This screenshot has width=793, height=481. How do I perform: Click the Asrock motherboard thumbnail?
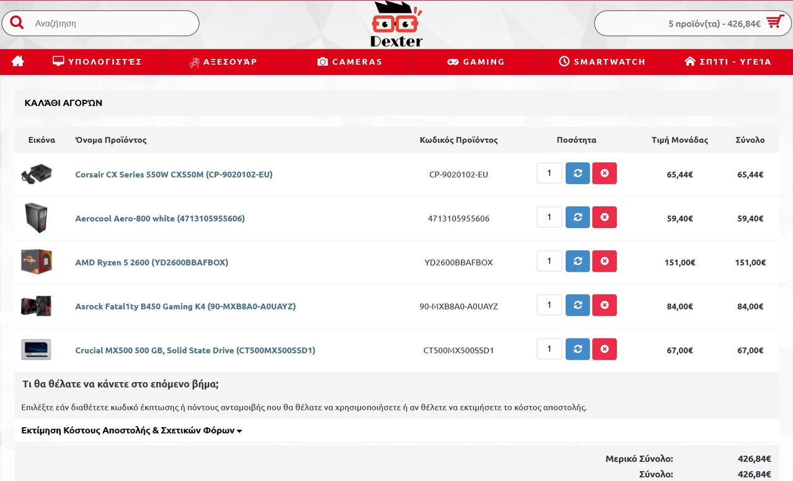(x=36, y=306)
